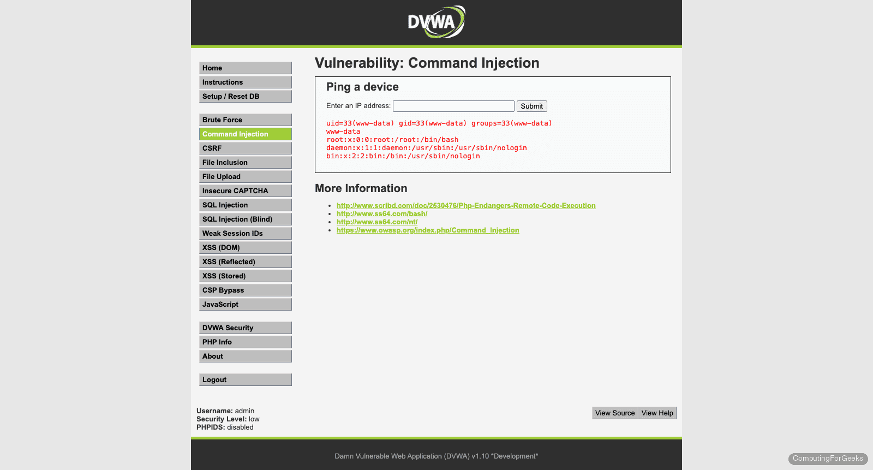
Task: Click the 'Ping a device' heading
Action: (362, 87)
